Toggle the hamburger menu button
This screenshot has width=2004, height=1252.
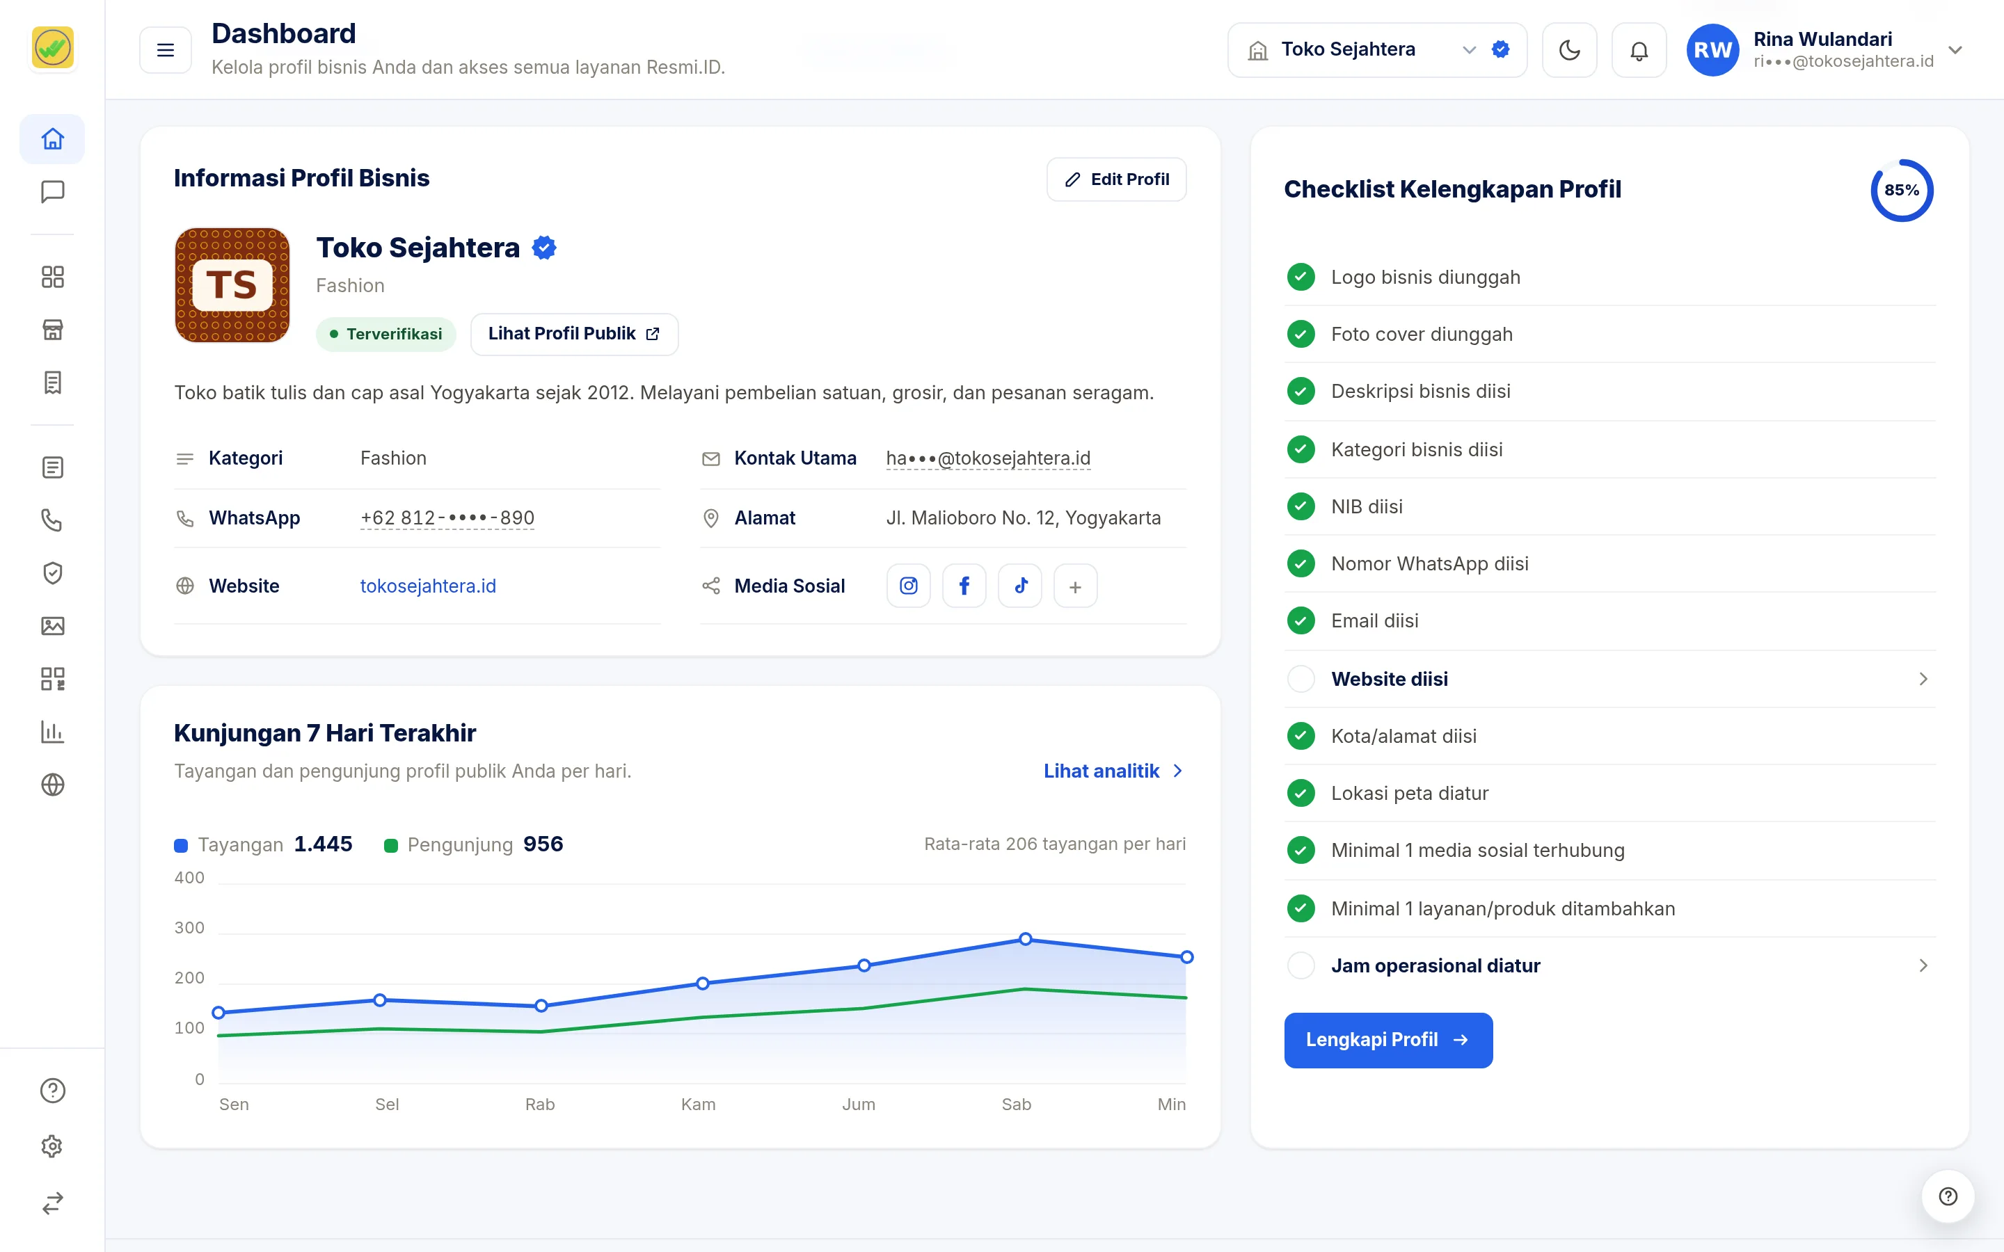166,49
